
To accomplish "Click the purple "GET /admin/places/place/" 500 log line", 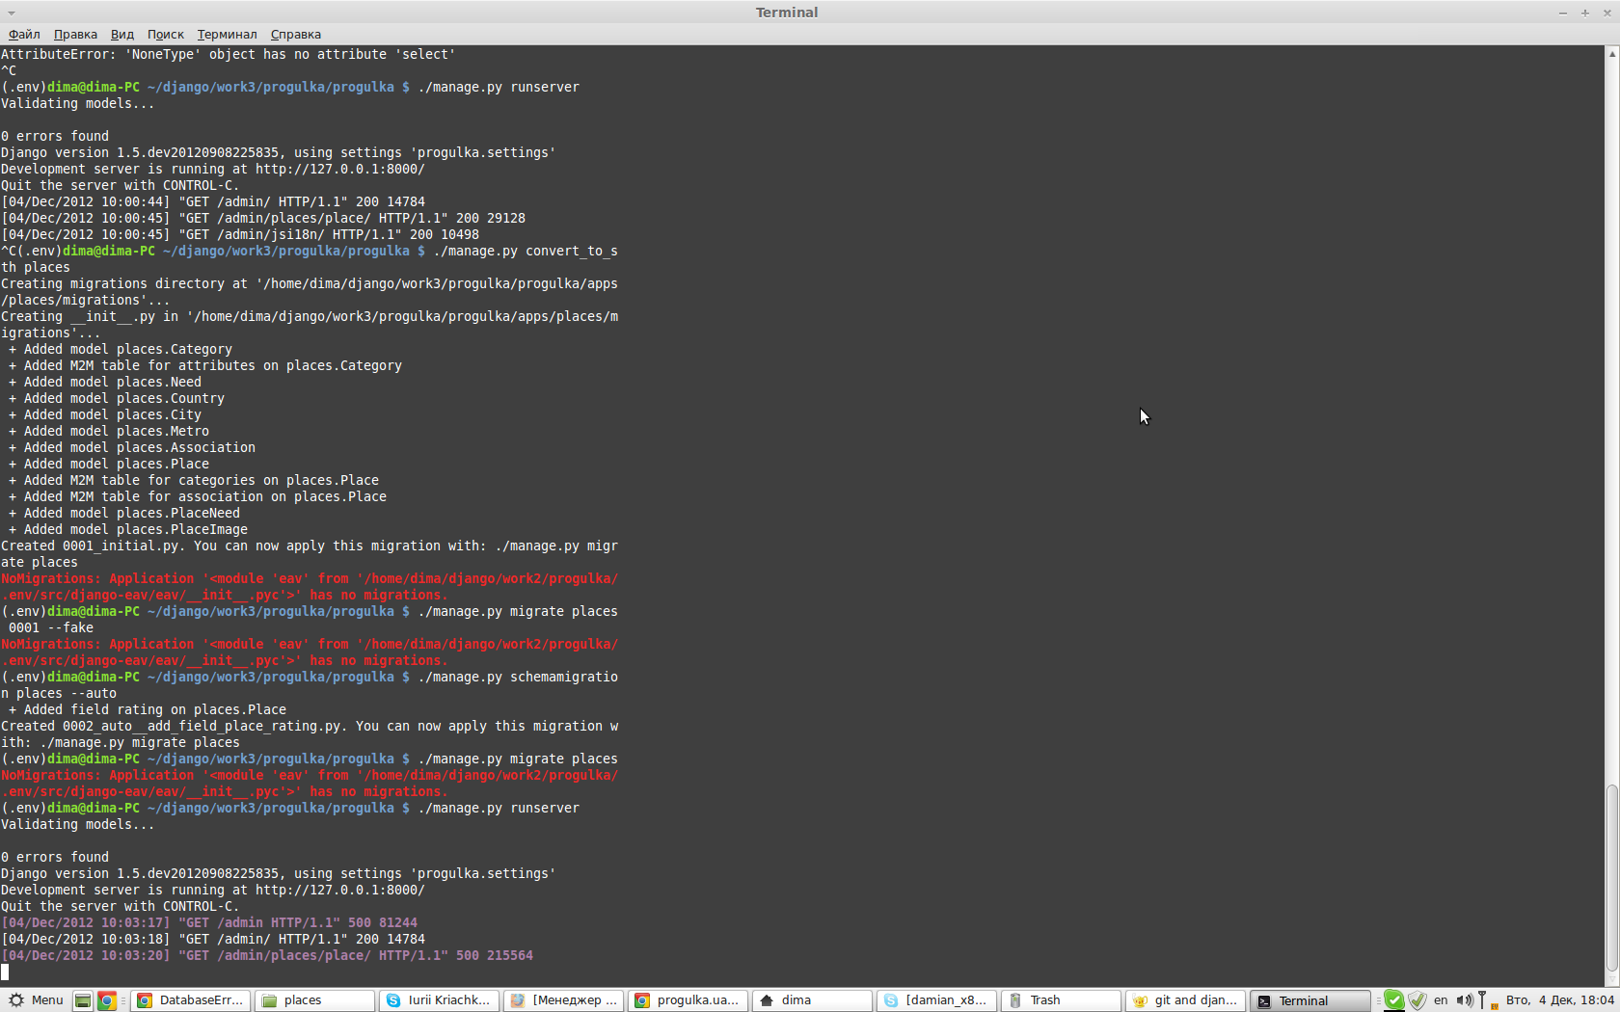I will click(x=267, y=955).
